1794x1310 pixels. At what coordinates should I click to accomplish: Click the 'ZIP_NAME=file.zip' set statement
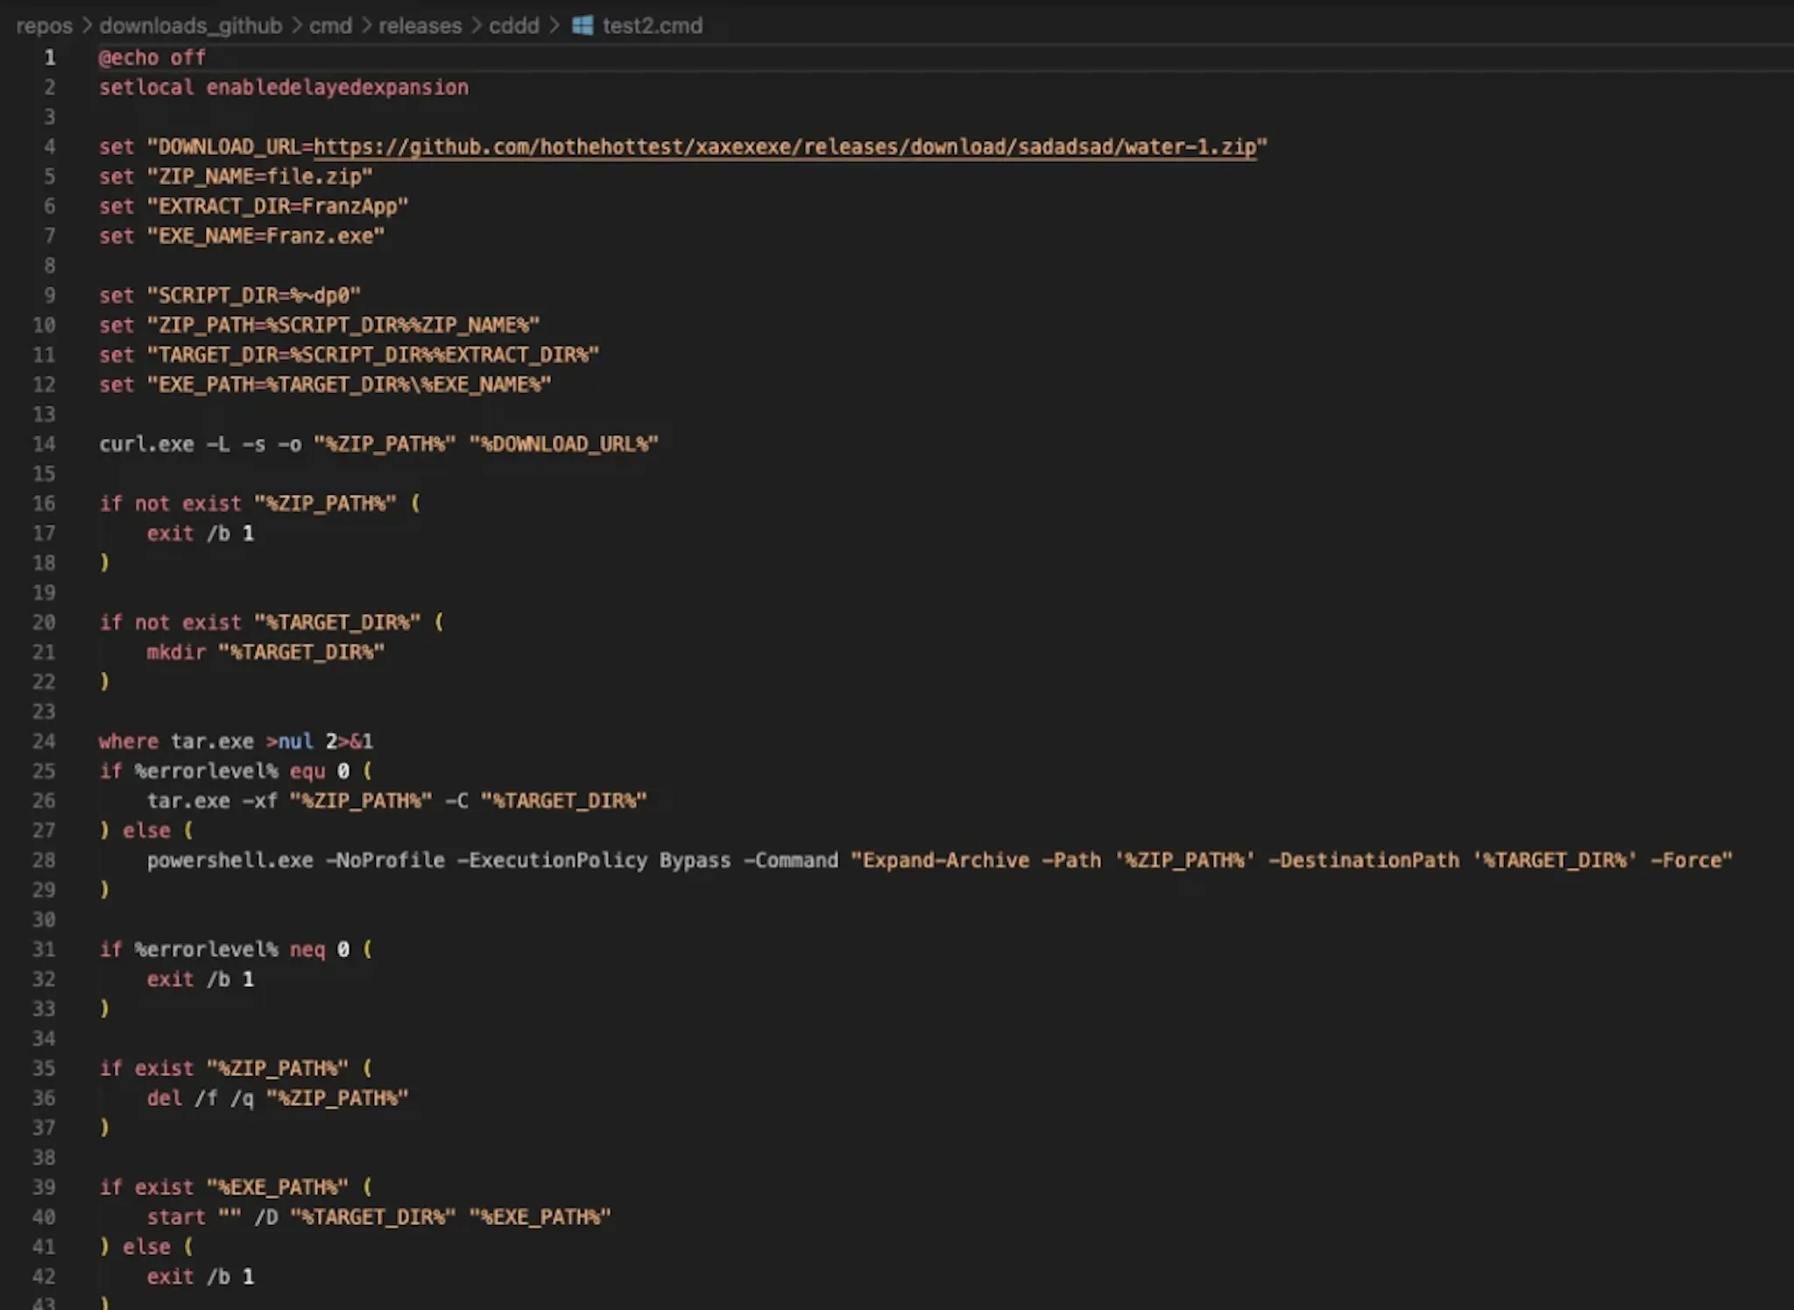236,177
